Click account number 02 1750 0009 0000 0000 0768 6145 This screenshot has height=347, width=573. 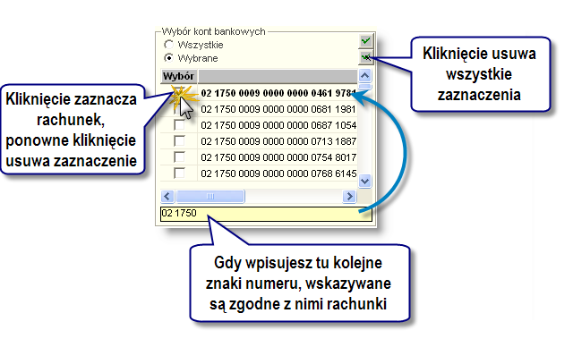[278, 173]
